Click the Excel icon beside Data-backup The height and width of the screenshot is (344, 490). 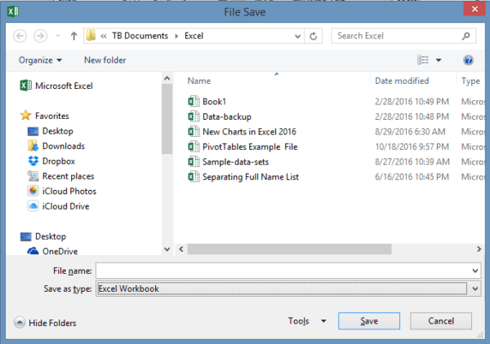(x=194, y=117)
